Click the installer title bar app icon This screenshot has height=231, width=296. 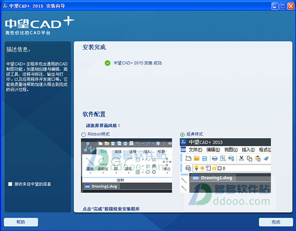coord(5,6)
